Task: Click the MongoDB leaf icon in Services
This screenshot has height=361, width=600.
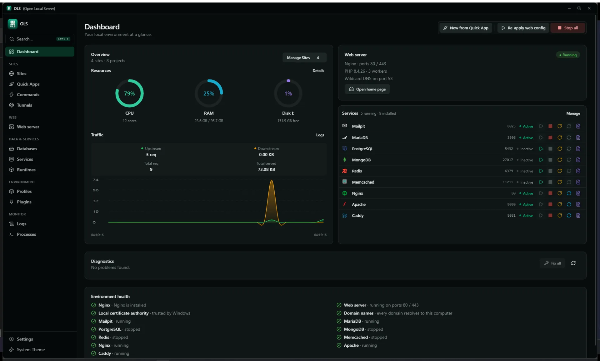Action: (x=345, y=160)
